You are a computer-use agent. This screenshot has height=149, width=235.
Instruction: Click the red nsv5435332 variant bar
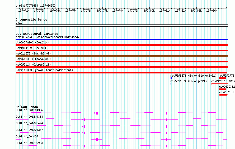[x=222, y=89]
